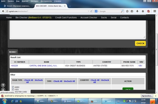Click the NoScript toolbar icon
Image resolution: width=158 pixels, height=104 pixels.
[148, 11]
